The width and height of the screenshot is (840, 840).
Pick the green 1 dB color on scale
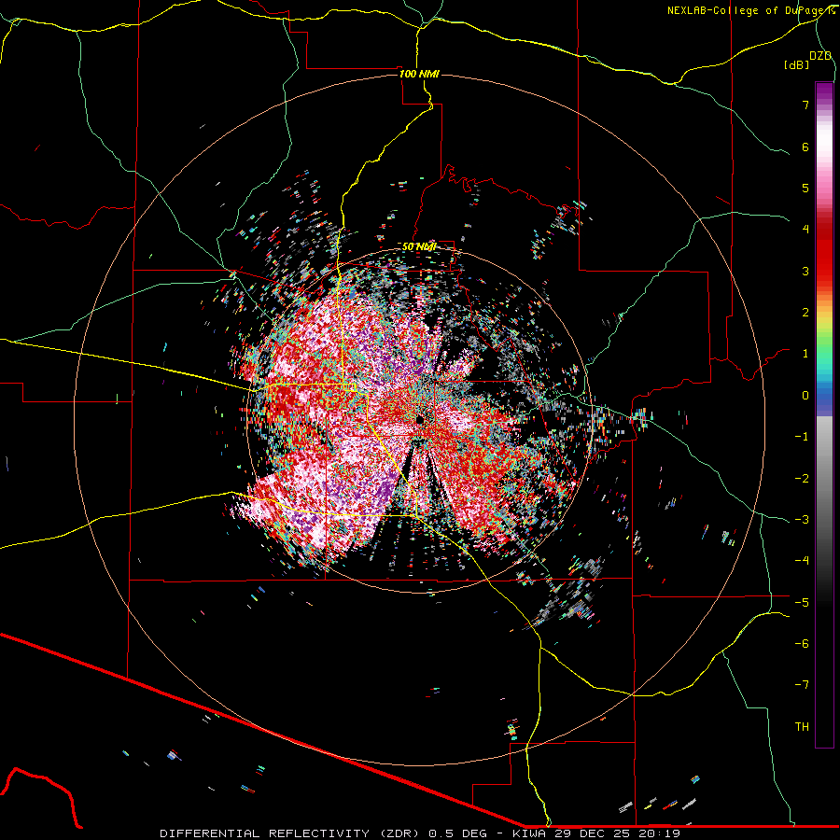coord(824,354)
